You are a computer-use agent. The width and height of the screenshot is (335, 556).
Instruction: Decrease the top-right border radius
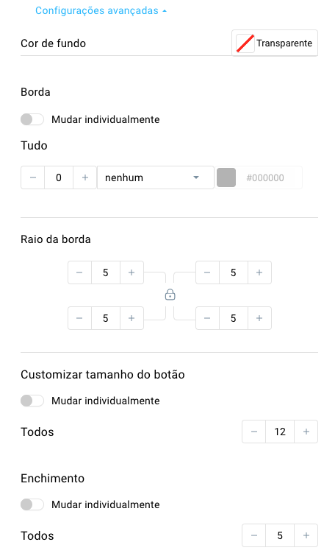click(x=207, y=272)
